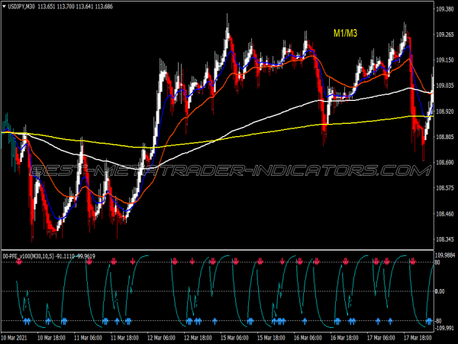This screenshot has width=458, height=344.
Task: Click the -80 level on indicator scale
Action: (x=439, y=320)
